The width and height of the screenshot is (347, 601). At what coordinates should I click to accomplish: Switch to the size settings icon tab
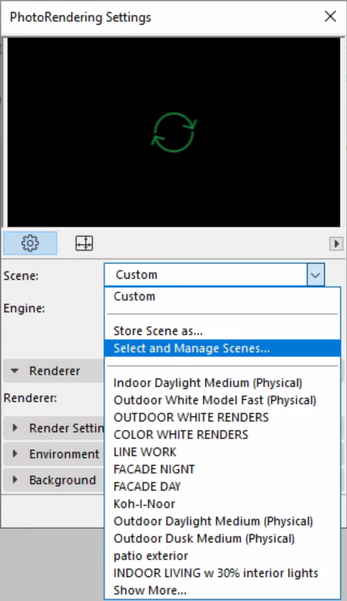[84, 243]
